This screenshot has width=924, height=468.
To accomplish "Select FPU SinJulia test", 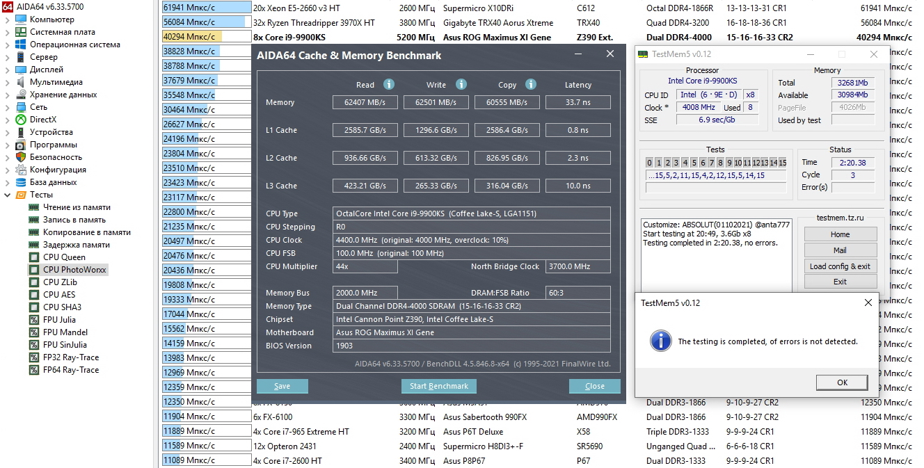I will point(66,345).
